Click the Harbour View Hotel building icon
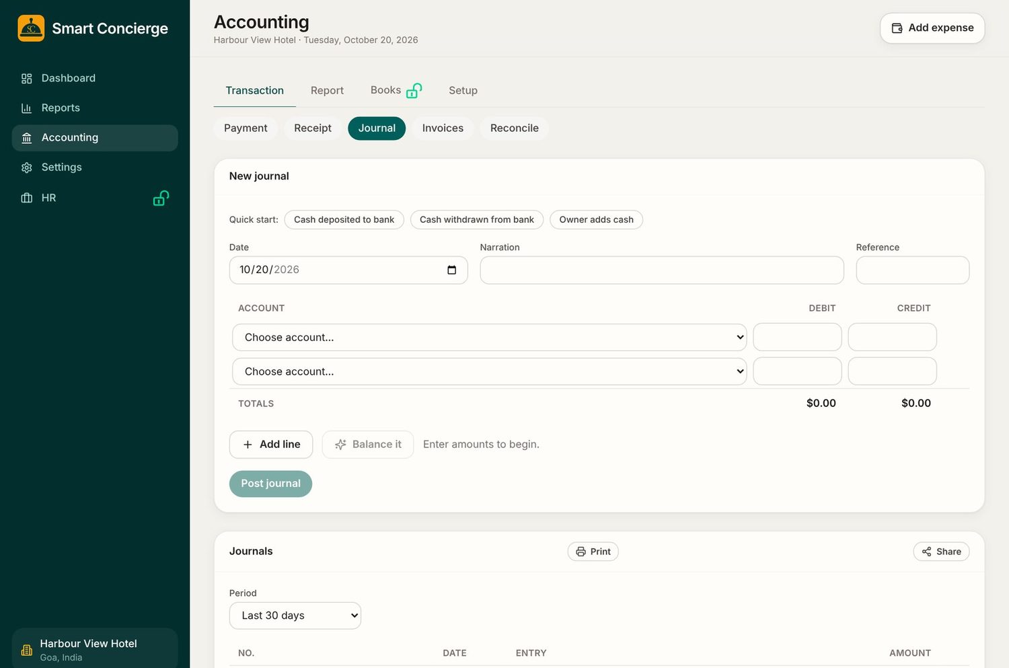1009x668 pixels. click(27, 650)
